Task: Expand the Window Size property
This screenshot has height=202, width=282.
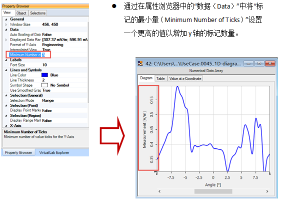Action: coord(6,25)
